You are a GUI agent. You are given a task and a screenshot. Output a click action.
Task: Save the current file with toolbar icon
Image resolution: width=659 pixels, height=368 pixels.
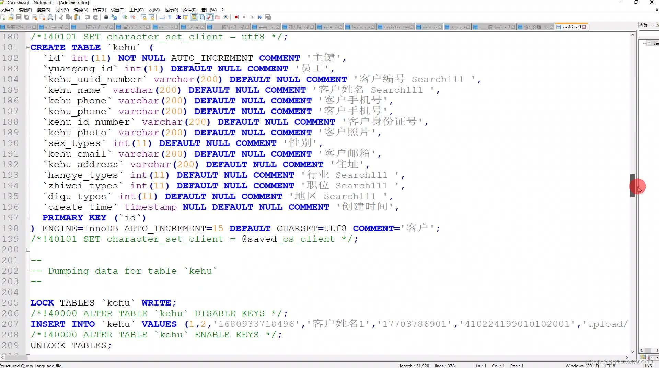[x=19, y=17]
